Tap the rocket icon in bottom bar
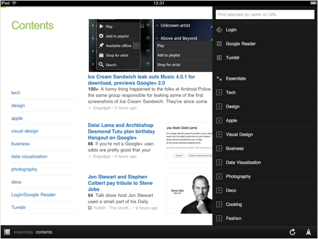The image size is (318, 239). pos(308,232)
